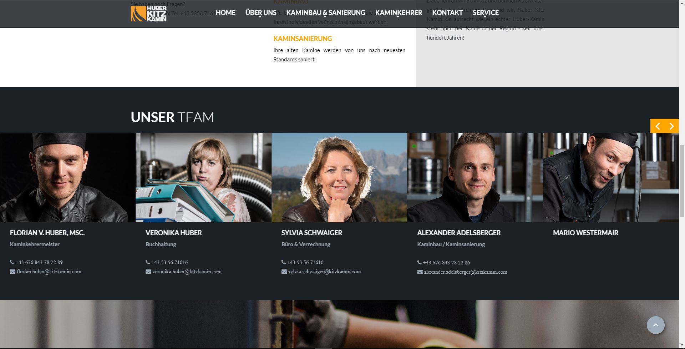Go to the KONTAKT page
This screenshot has height=349, width=685.
click(x=447, y=12)
